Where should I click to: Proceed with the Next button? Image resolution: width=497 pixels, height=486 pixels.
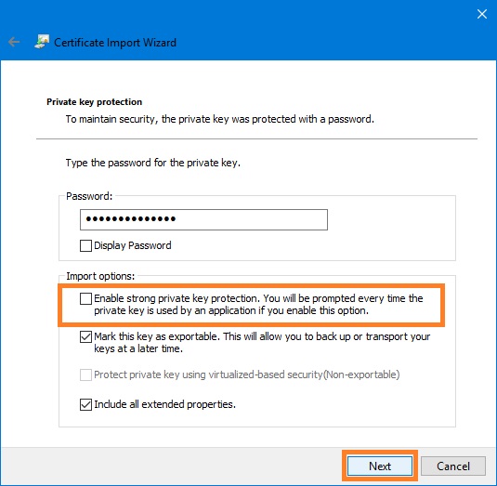click(380, 466)
